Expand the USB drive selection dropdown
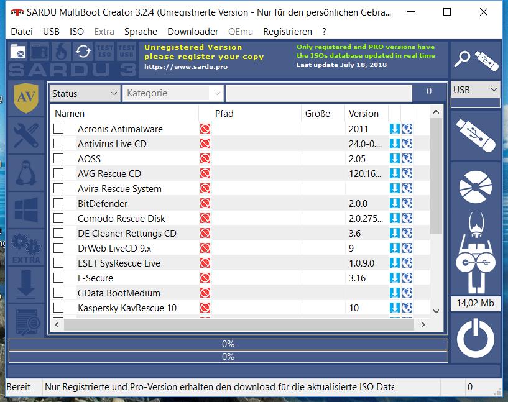Screen dimensions: 508x402 pos(475,89)
